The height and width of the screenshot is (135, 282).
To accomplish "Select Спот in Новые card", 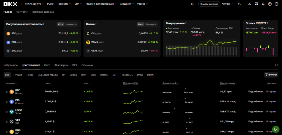I will click(141, 24).
